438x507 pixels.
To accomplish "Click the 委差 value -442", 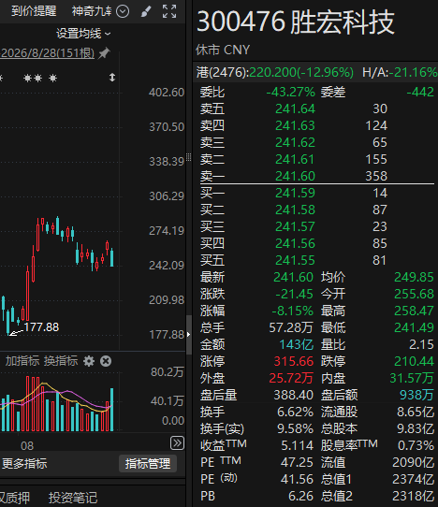I will pyautogui.click(x=420, y=93).
